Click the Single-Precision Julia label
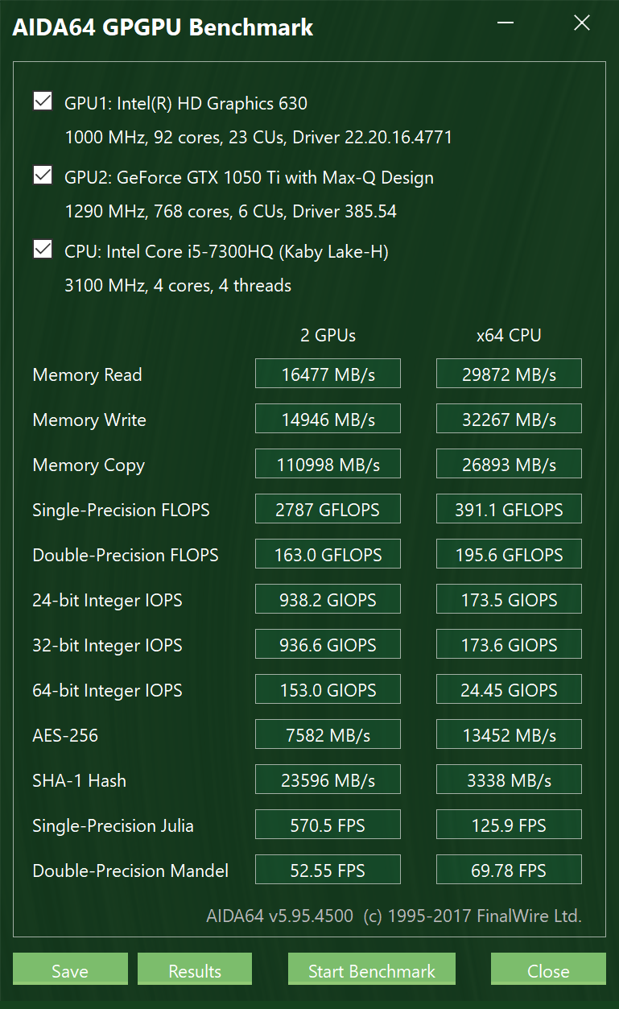This screenshot has height=1009, width=619. (113, 825)
